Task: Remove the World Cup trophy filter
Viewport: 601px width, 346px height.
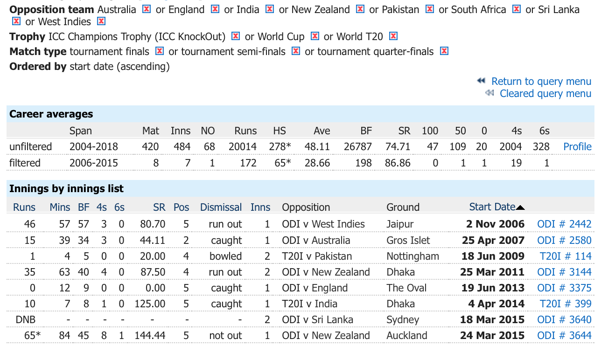Action: click(315, 36)
